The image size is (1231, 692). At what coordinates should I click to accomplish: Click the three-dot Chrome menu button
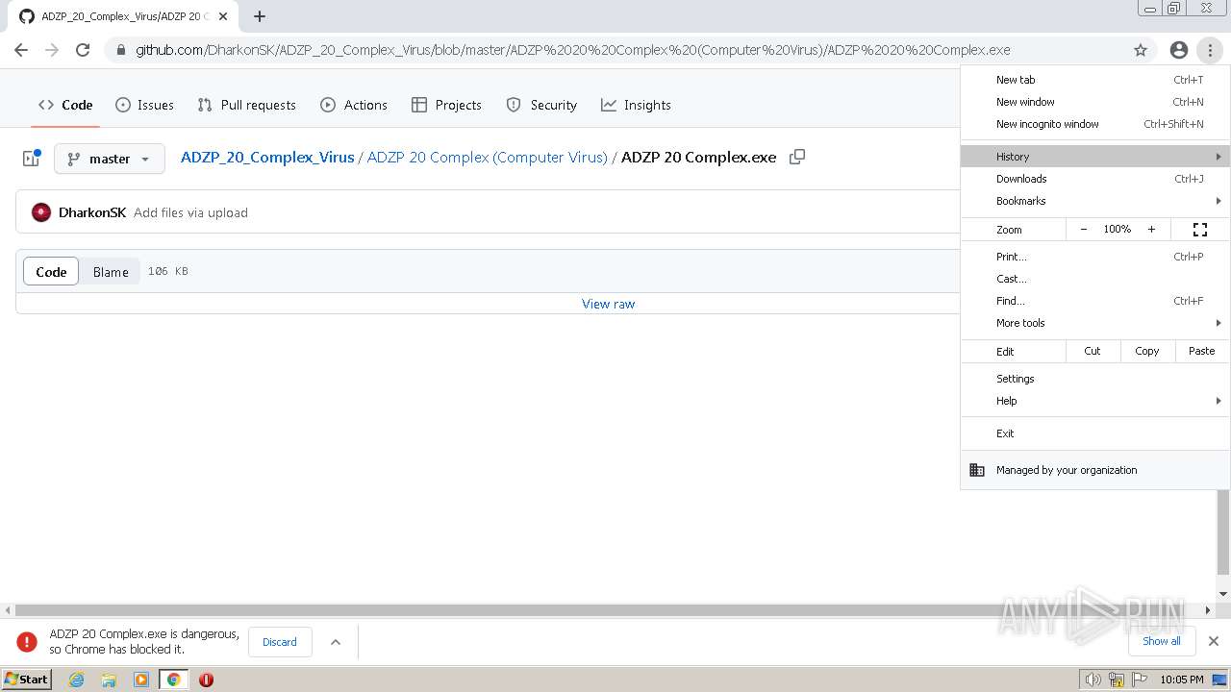[x=1210, y=50]
